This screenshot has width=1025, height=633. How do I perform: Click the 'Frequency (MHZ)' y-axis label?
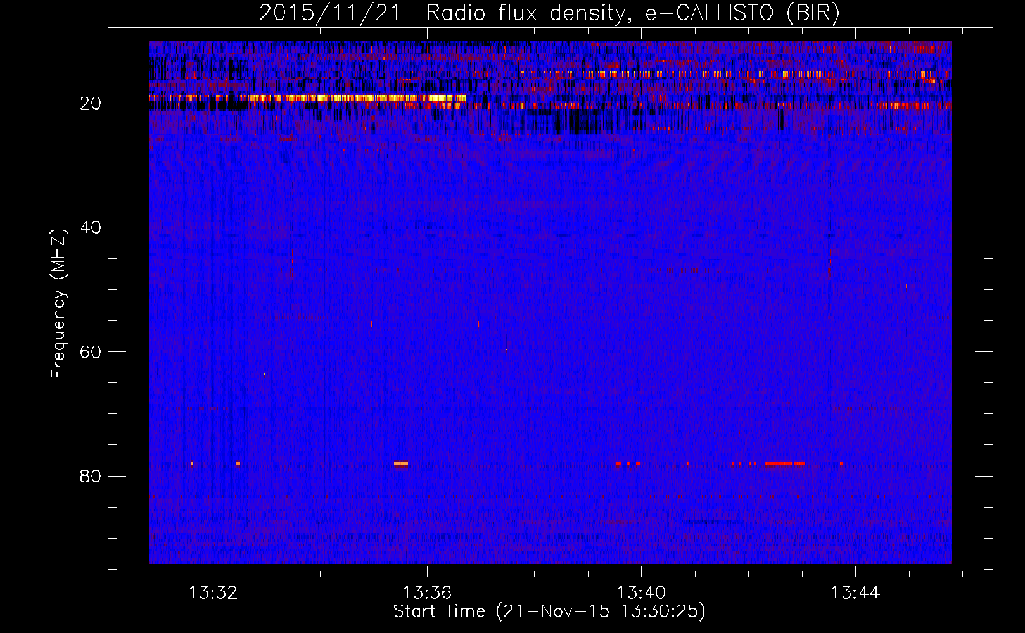pyautogui.click(x=58, y=304)
